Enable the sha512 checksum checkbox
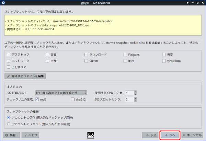 click(73, 99)
